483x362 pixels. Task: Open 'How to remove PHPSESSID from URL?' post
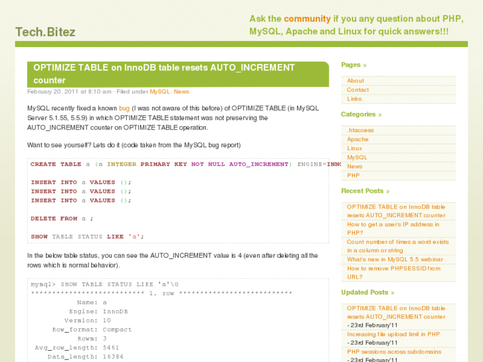(394, 272)
